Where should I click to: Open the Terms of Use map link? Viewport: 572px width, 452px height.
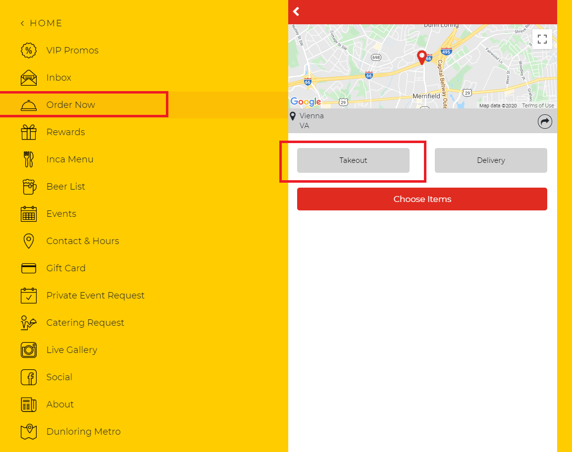[x=538, y=106]
